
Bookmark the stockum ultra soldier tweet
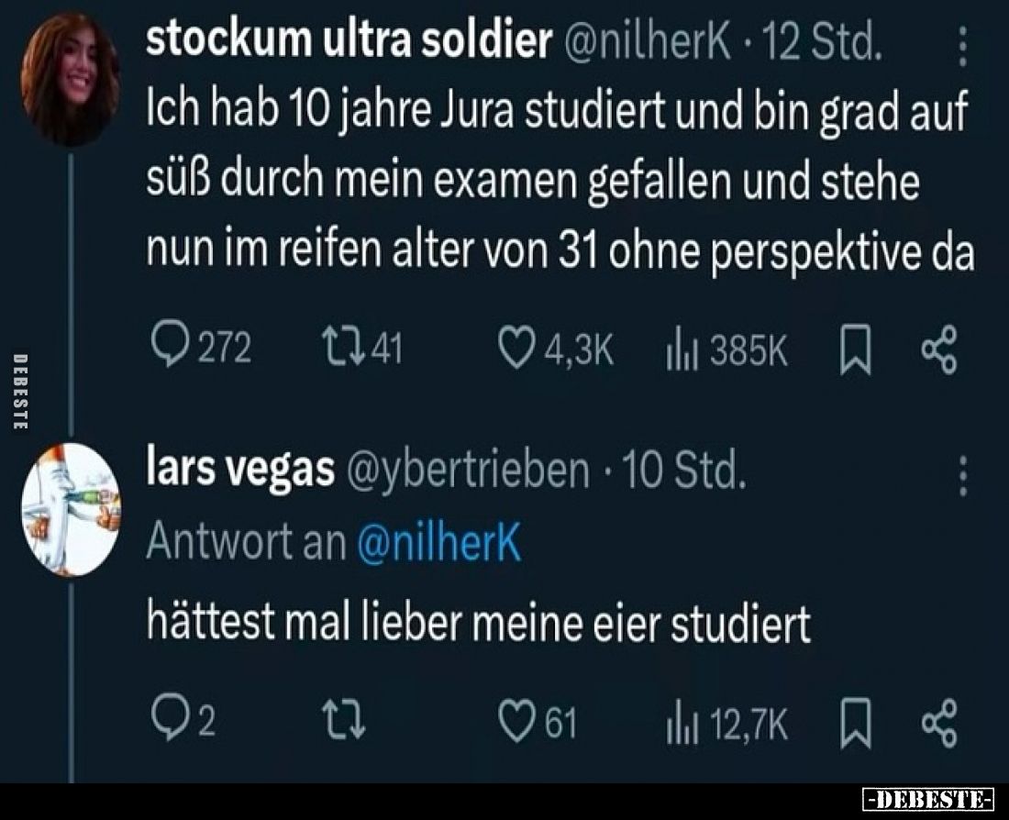pyautogui.click(x=855, y=349)
